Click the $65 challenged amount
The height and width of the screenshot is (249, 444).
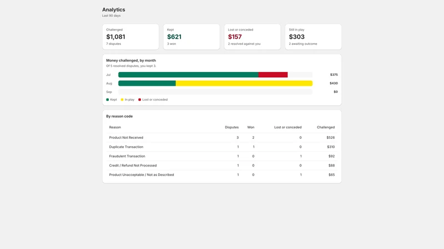tap(331, 175)
